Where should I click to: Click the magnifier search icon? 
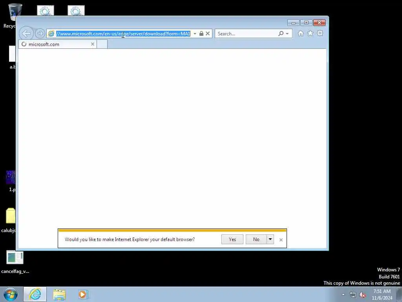281,34
